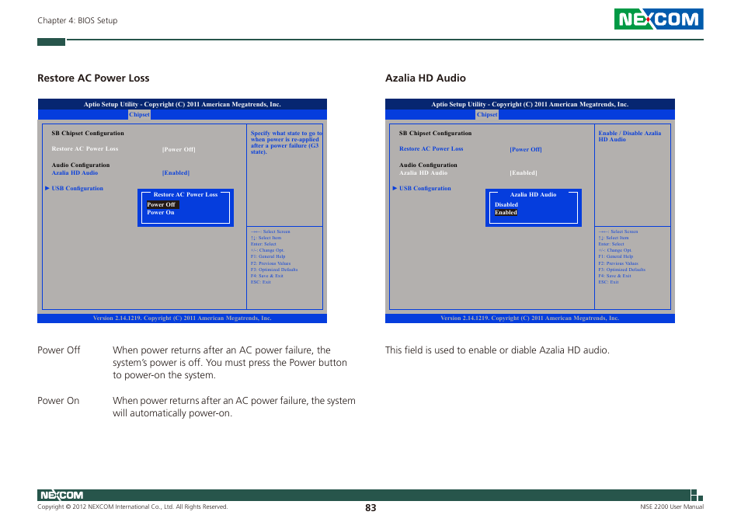
Task: Click the 'Power Off' description label below the screens
Action: [58, 350]
